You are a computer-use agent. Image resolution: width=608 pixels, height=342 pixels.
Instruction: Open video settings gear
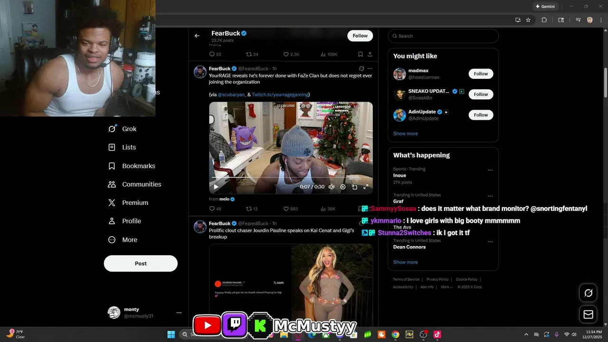point(343,187)
